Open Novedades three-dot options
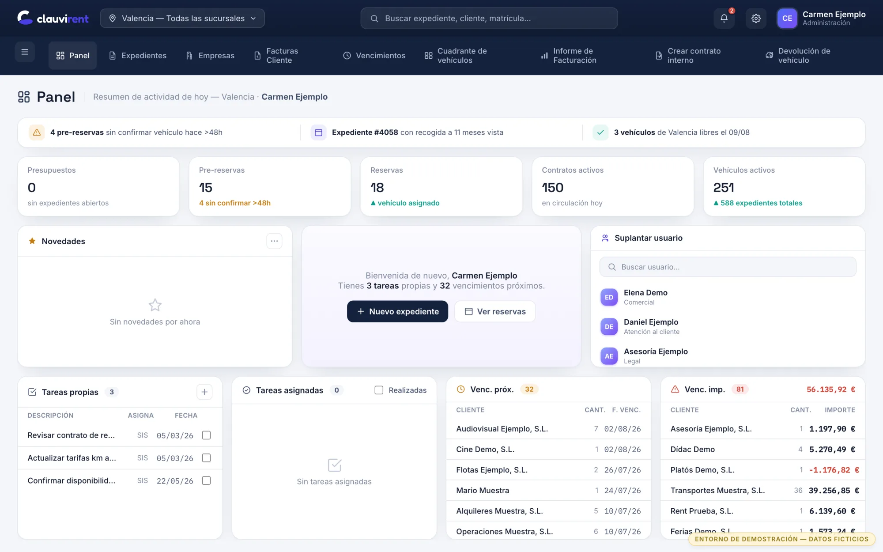Viewport: 883px width, 552px height. click(274, 241)
